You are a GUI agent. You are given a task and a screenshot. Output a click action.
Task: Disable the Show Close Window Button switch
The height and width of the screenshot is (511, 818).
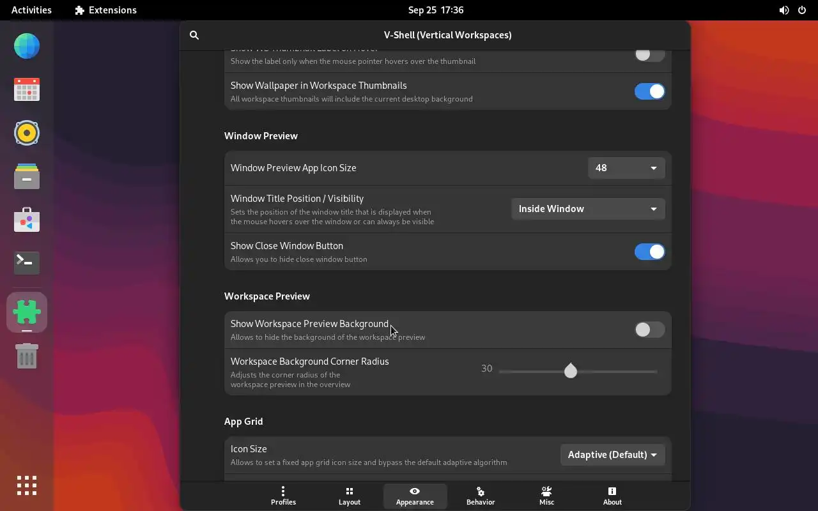(x=649, y=252)
